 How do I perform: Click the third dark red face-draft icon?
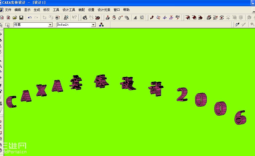point(200,17)
